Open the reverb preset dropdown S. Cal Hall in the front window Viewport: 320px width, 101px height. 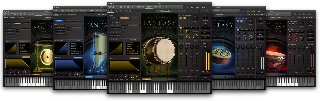190,28
